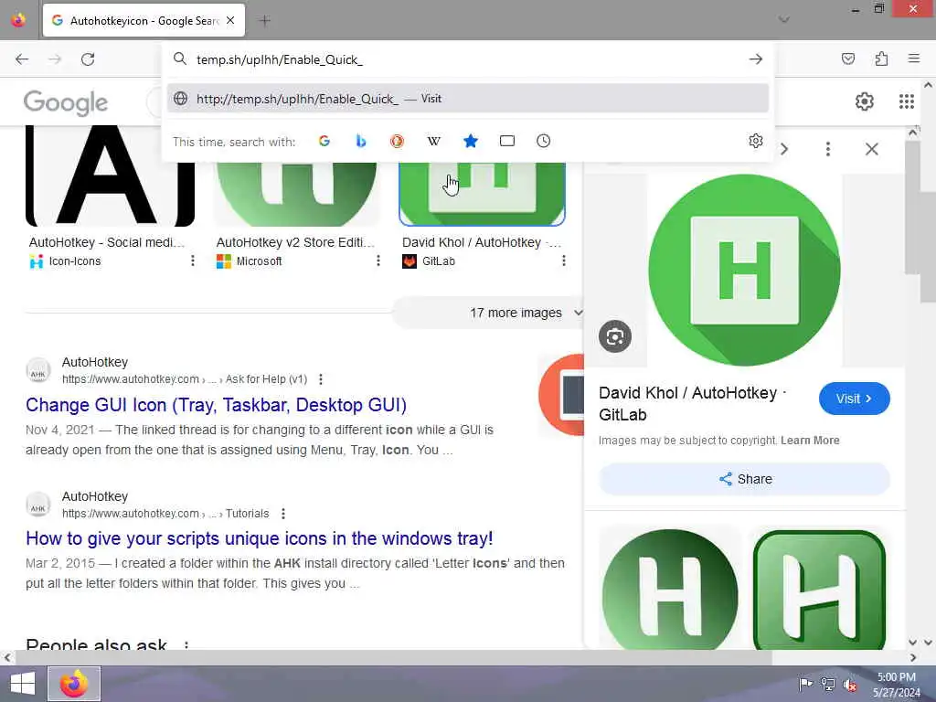Click preview panel scrollbar down arrow

click(x=913, y=643)
